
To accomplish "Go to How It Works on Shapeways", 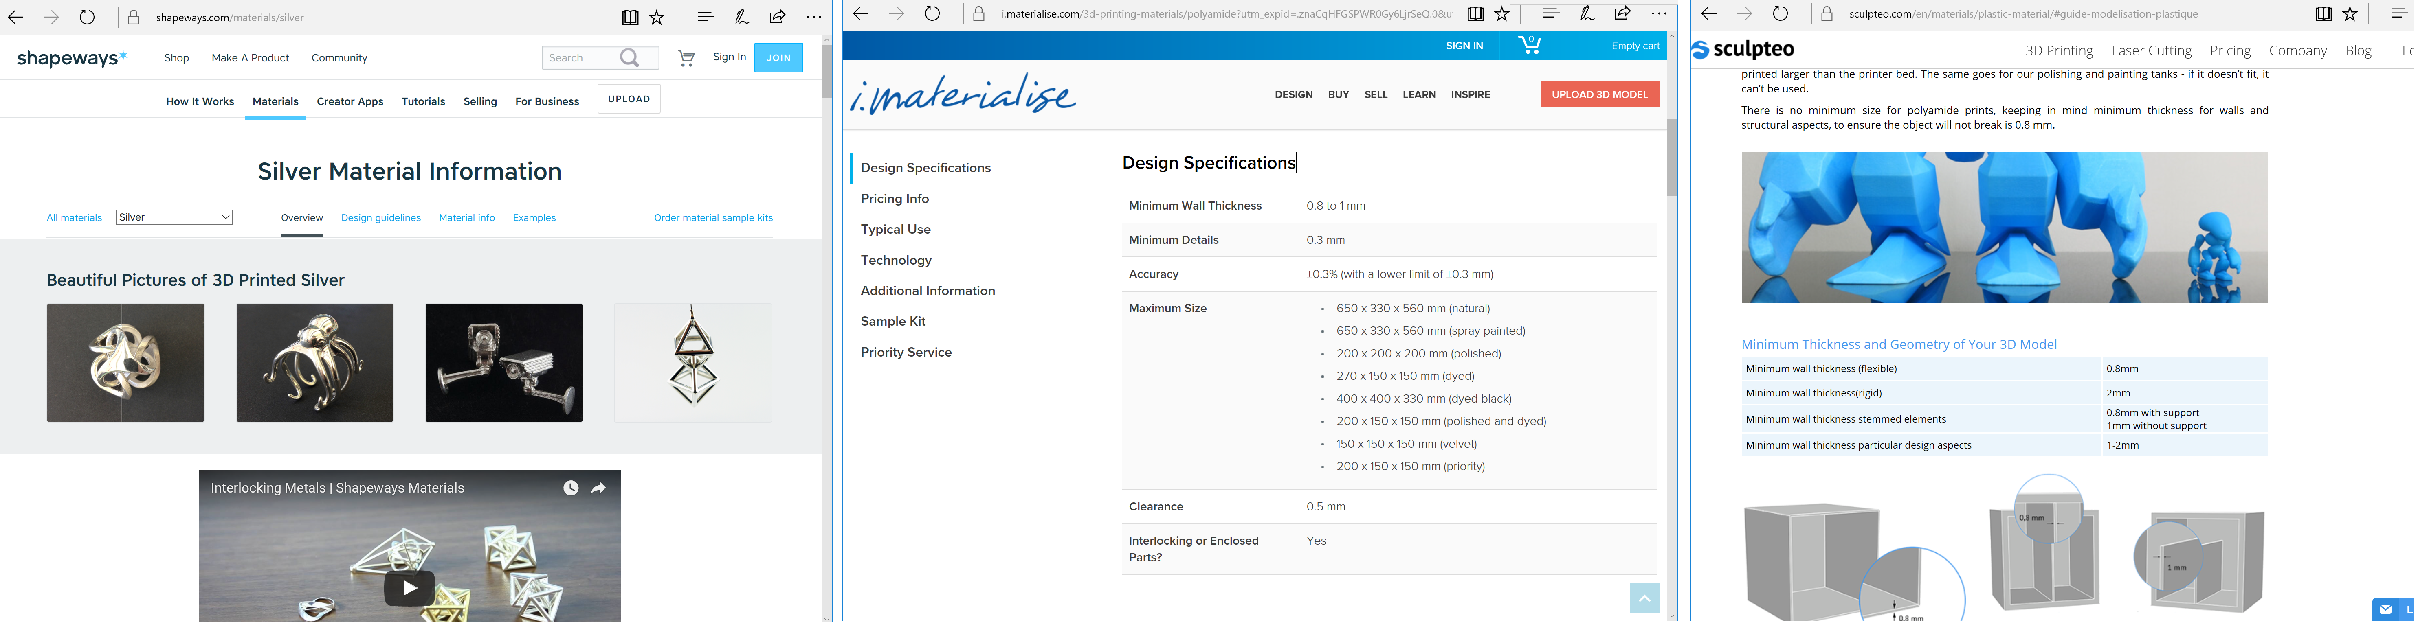I will (200, 101).
